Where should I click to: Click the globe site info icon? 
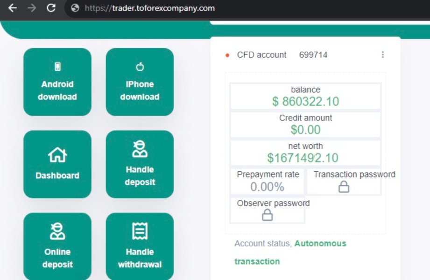pos(75,8)
